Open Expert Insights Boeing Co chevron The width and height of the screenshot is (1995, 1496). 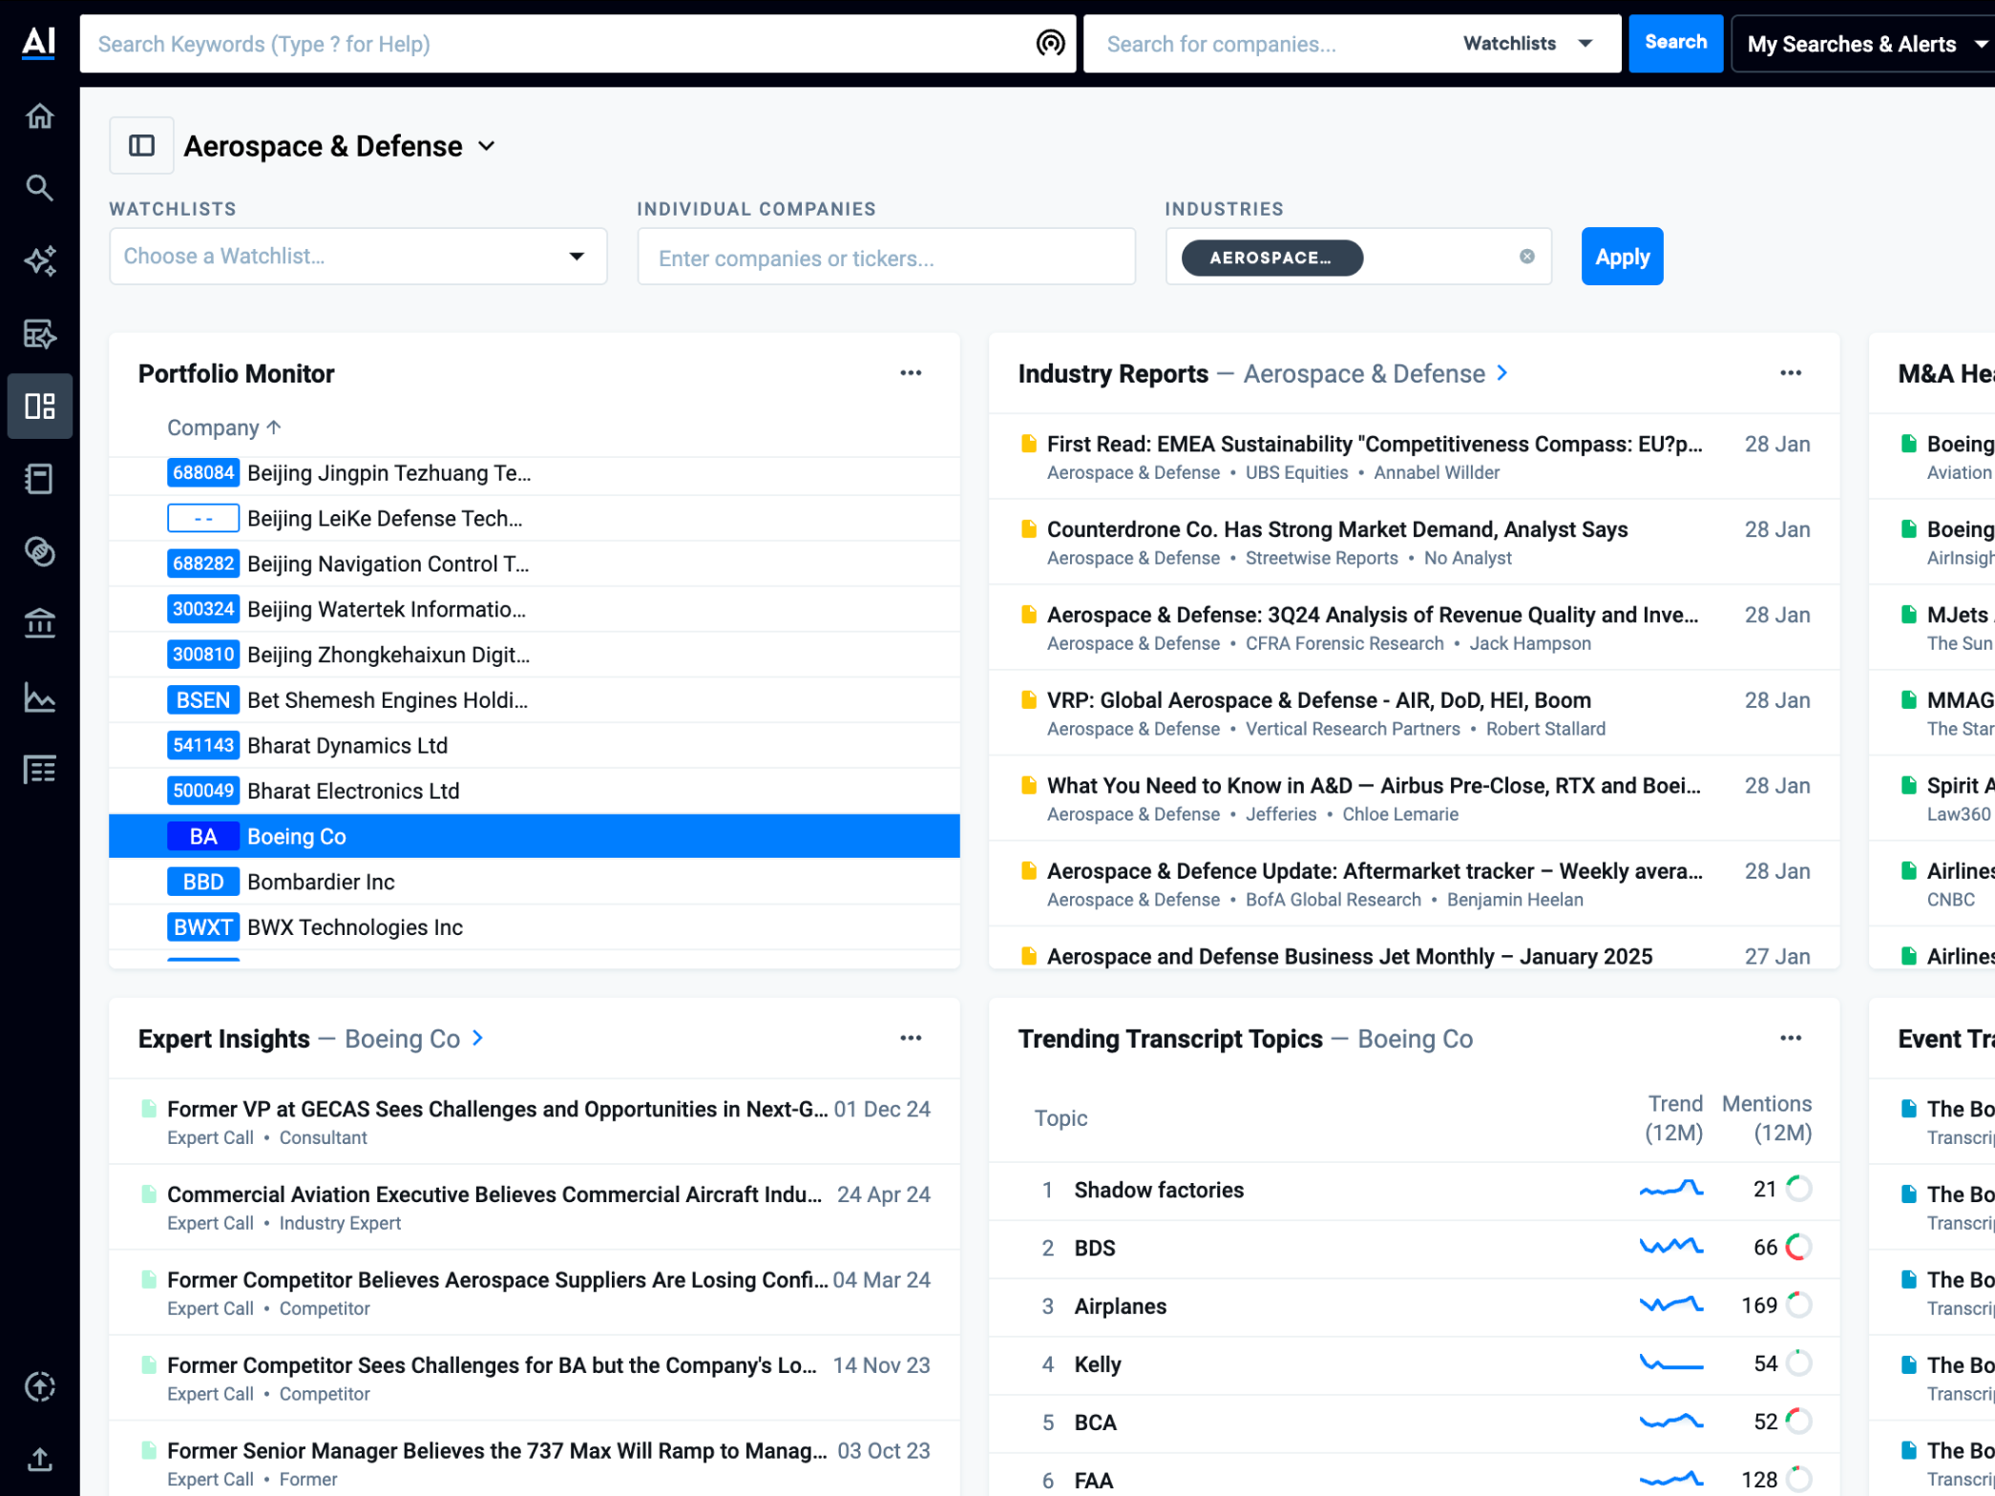[x=478, y=1038]
